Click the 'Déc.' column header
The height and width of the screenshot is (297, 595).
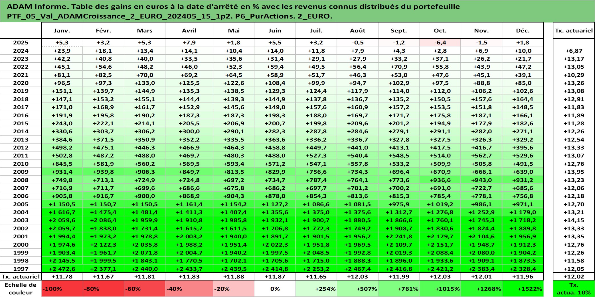coord(523,30)
